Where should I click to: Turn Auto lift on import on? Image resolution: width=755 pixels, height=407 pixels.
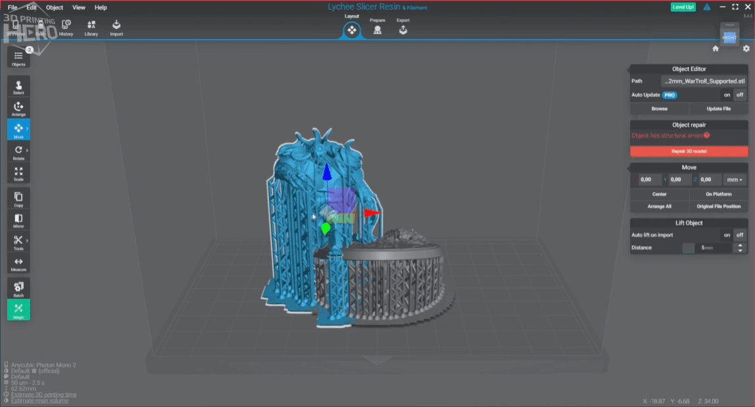click(727, 235)
